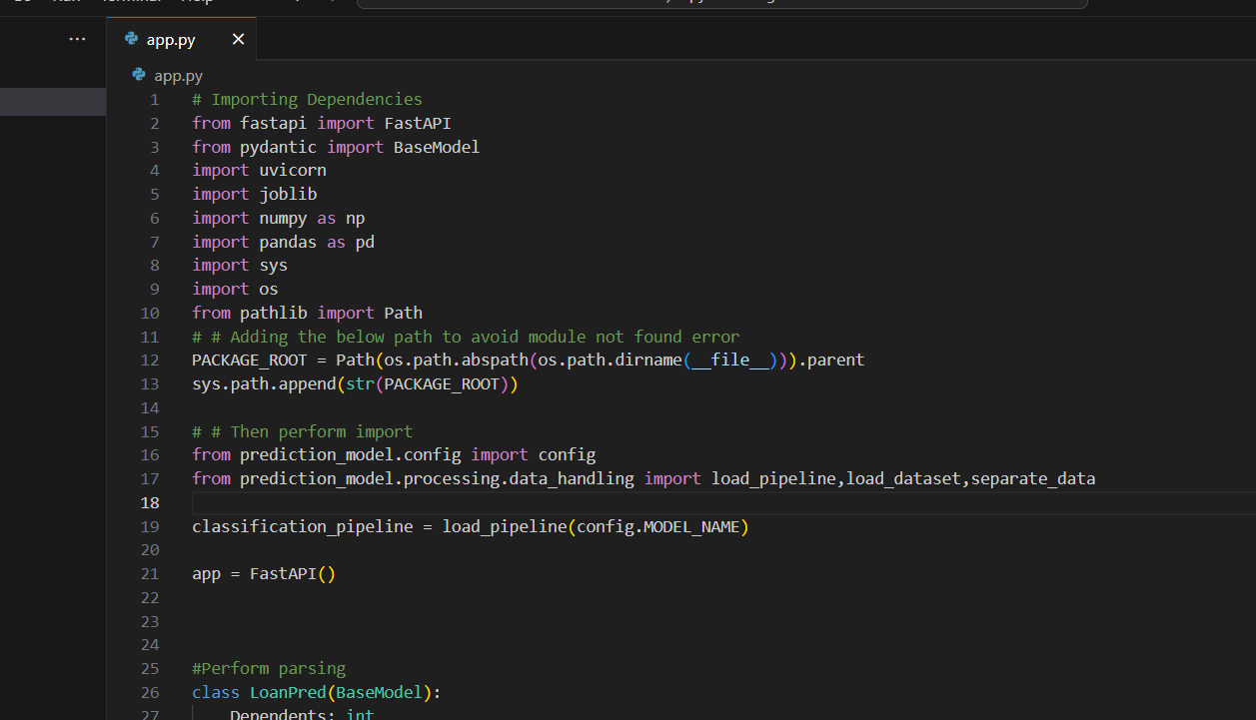The width and height of the screenshot is (1256, 720).
Task: Click "prediction_model.config" on line 16
Action: point(351,455)
